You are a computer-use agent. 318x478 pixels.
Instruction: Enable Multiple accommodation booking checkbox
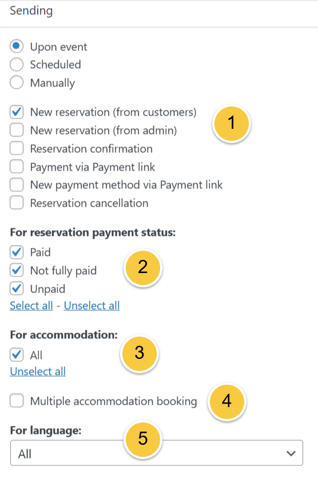(x=17, y=401)
